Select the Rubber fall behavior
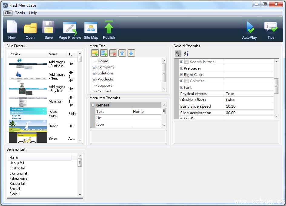This screenshot has width=286, height=206. tap(17, 184)
